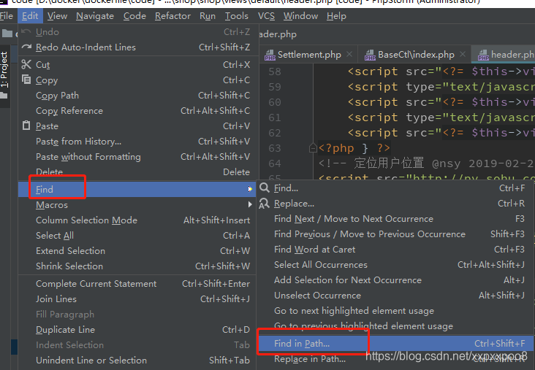Choose Add Selection for Next Occurrence
Viewport: 535px width, 370px height.
click(x=396, y=280)
